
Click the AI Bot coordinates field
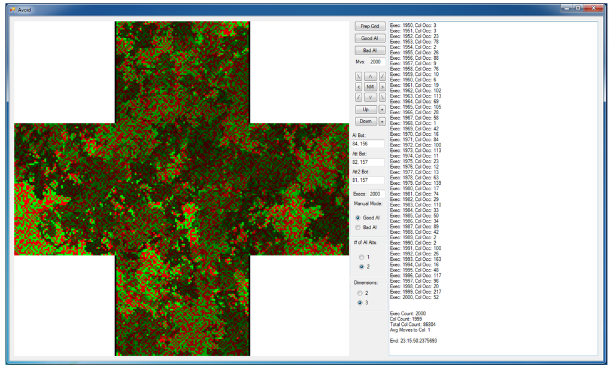[368, 144]
